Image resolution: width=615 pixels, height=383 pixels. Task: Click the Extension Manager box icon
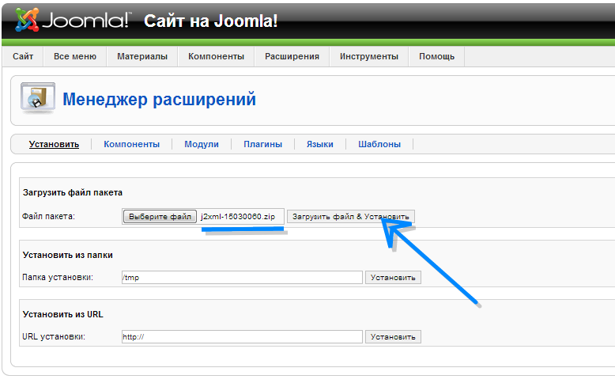pyautogui.click(x=37, y=100)
